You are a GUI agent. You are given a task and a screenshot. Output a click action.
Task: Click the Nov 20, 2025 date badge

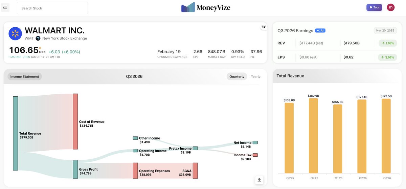(x=385, y=31)
